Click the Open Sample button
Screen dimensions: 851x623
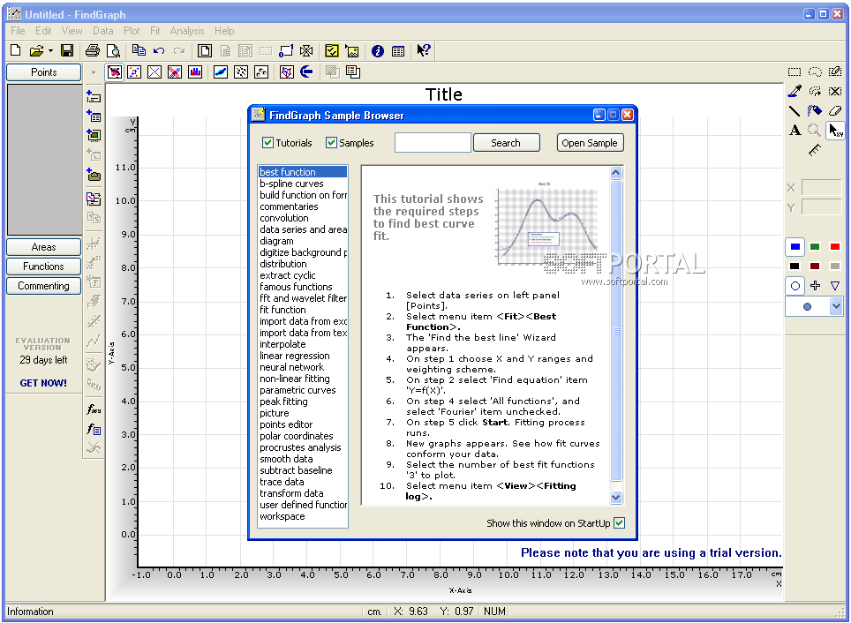[x=590, y=143]
